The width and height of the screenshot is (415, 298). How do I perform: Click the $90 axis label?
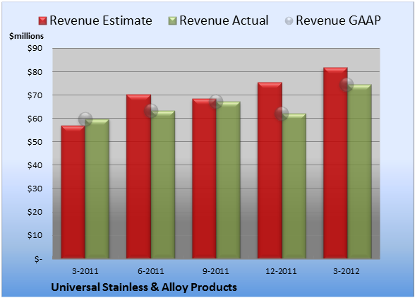click(x=35, y=48)
